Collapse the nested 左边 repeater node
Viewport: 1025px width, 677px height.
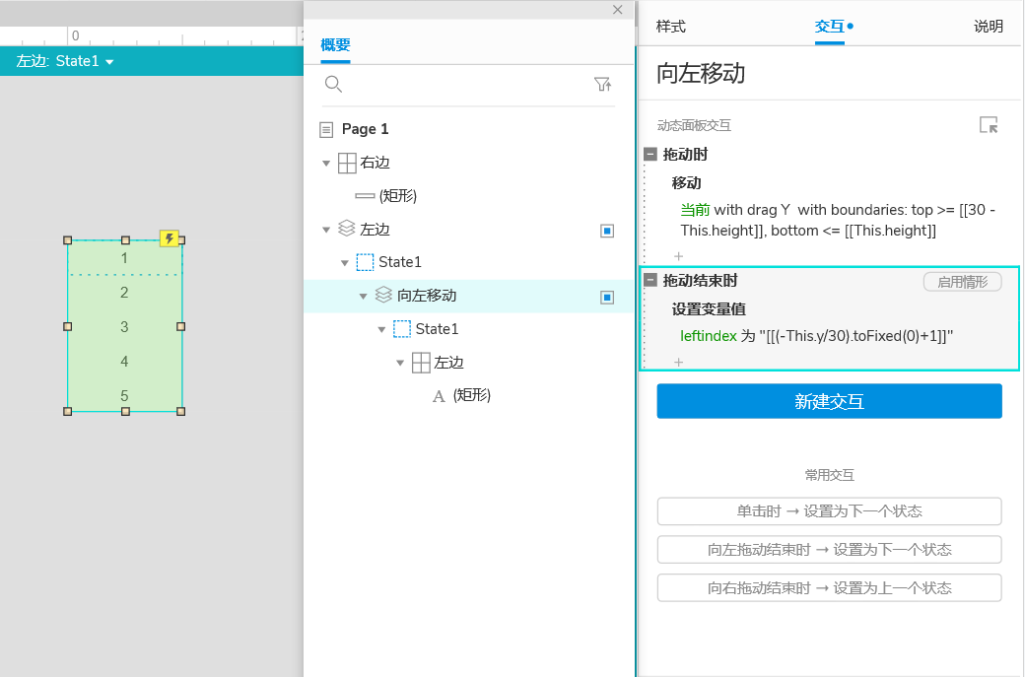(399, 363)
